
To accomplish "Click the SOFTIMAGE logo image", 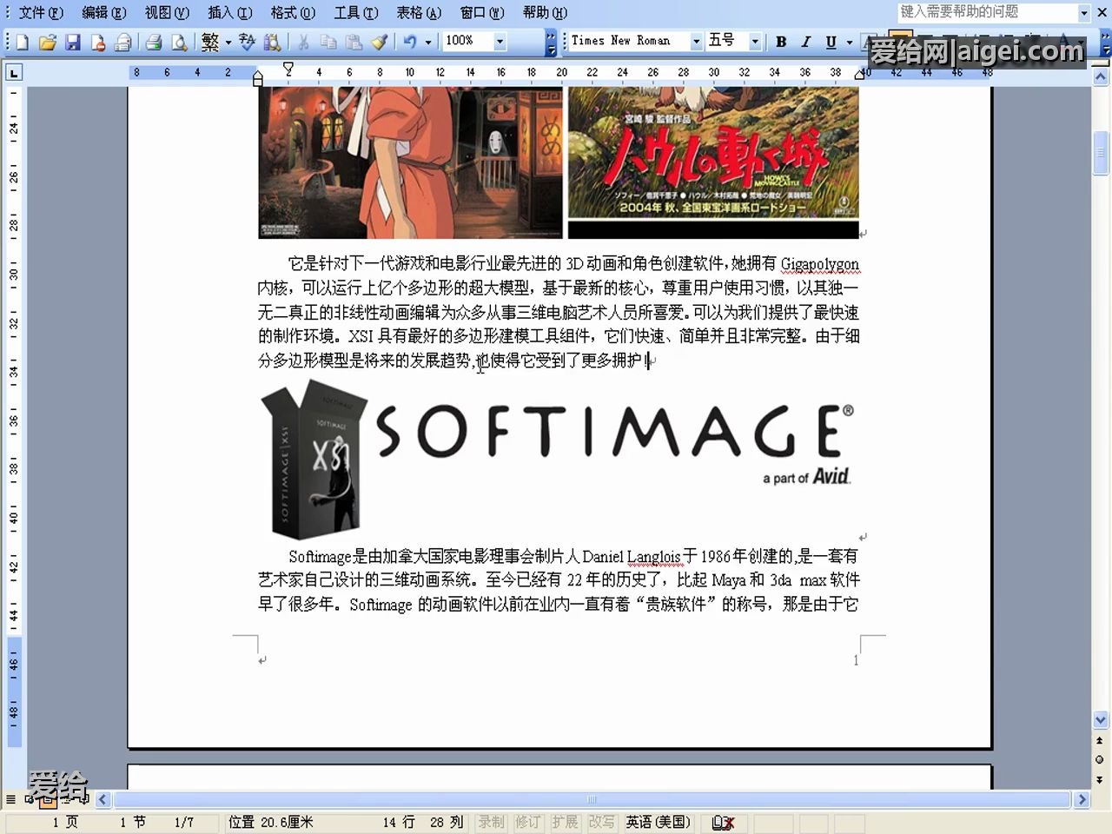I will [558, 459].
